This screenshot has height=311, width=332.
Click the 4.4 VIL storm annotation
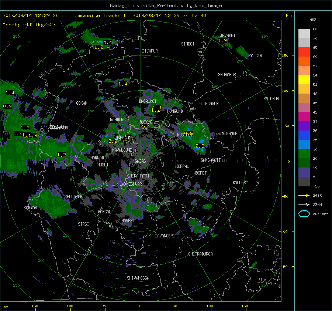point(108,43)
